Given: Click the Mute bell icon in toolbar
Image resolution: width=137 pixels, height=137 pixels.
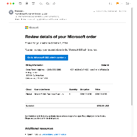Looking at the screenshot, I should click(x=111, y=3).
